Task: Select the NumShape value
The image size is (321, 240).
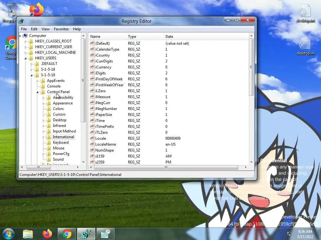Action: click(x=104, y=150)
